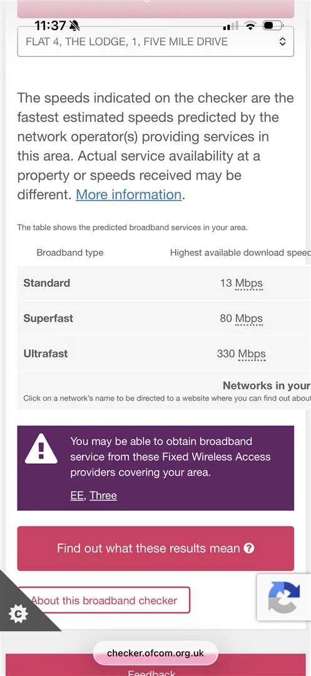Image resolution: width=311 pixels, height=676 pixels.
Task: Click the Mbps abbreviation in Ultrafast row
Action: 252,354
